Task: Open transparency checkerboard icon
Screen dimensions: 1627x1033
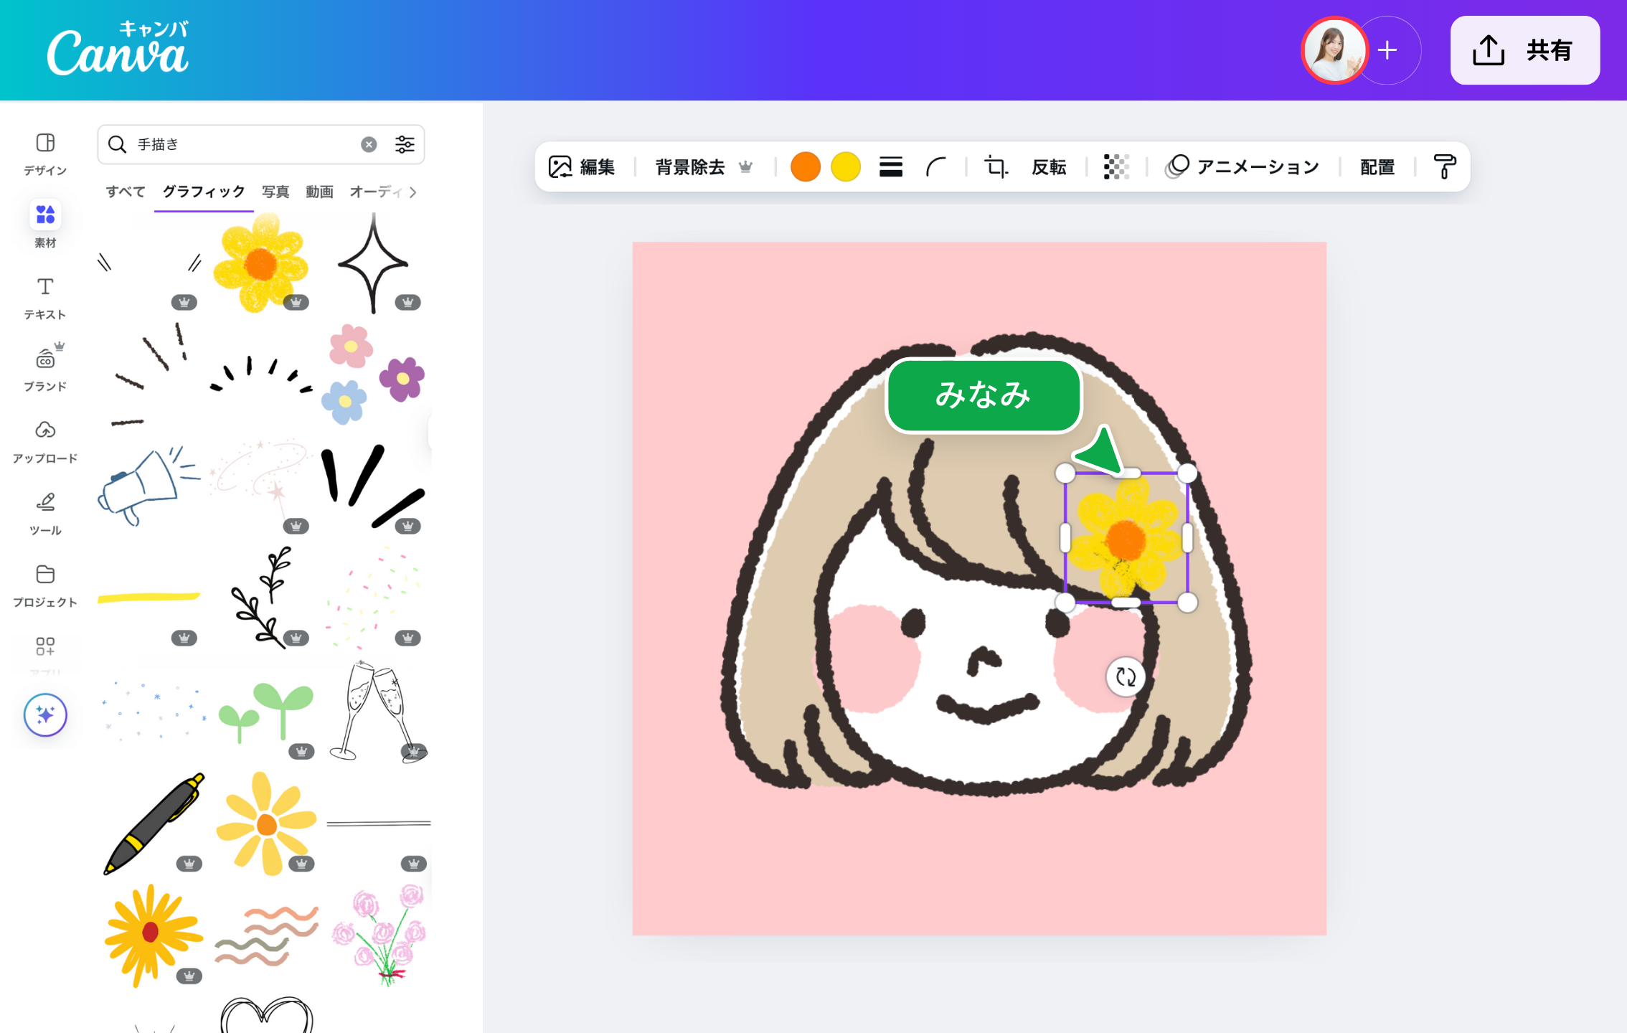Action: pos(1116,166)
